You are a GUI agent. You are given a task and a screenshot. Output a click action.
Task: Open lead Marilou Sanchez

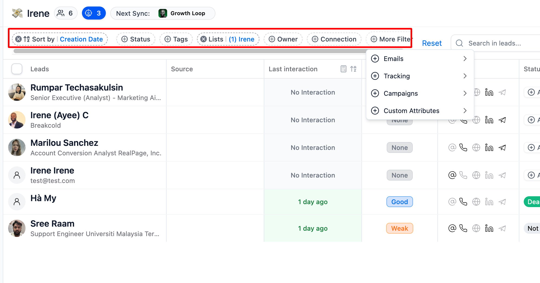(64, 143)
